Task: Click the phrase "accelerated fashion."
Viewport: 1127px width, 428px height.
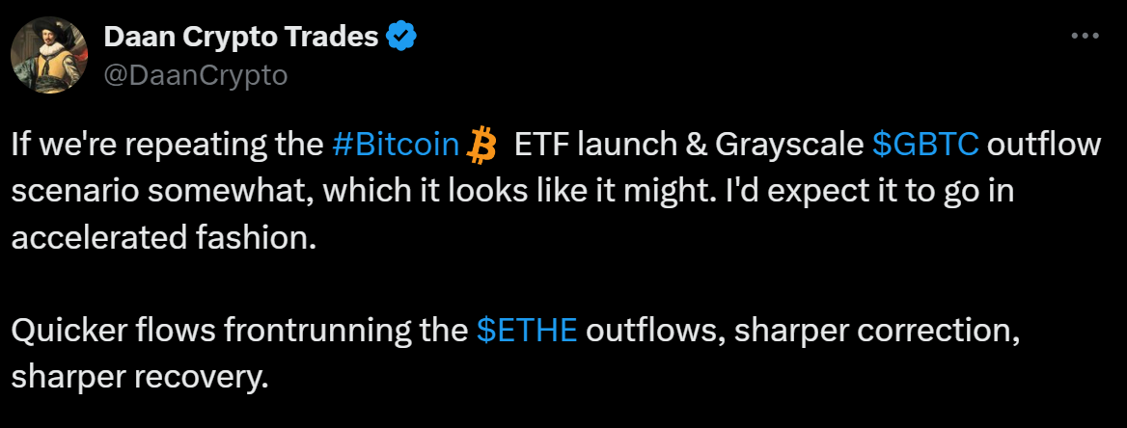Action: (x=164, y=238)
